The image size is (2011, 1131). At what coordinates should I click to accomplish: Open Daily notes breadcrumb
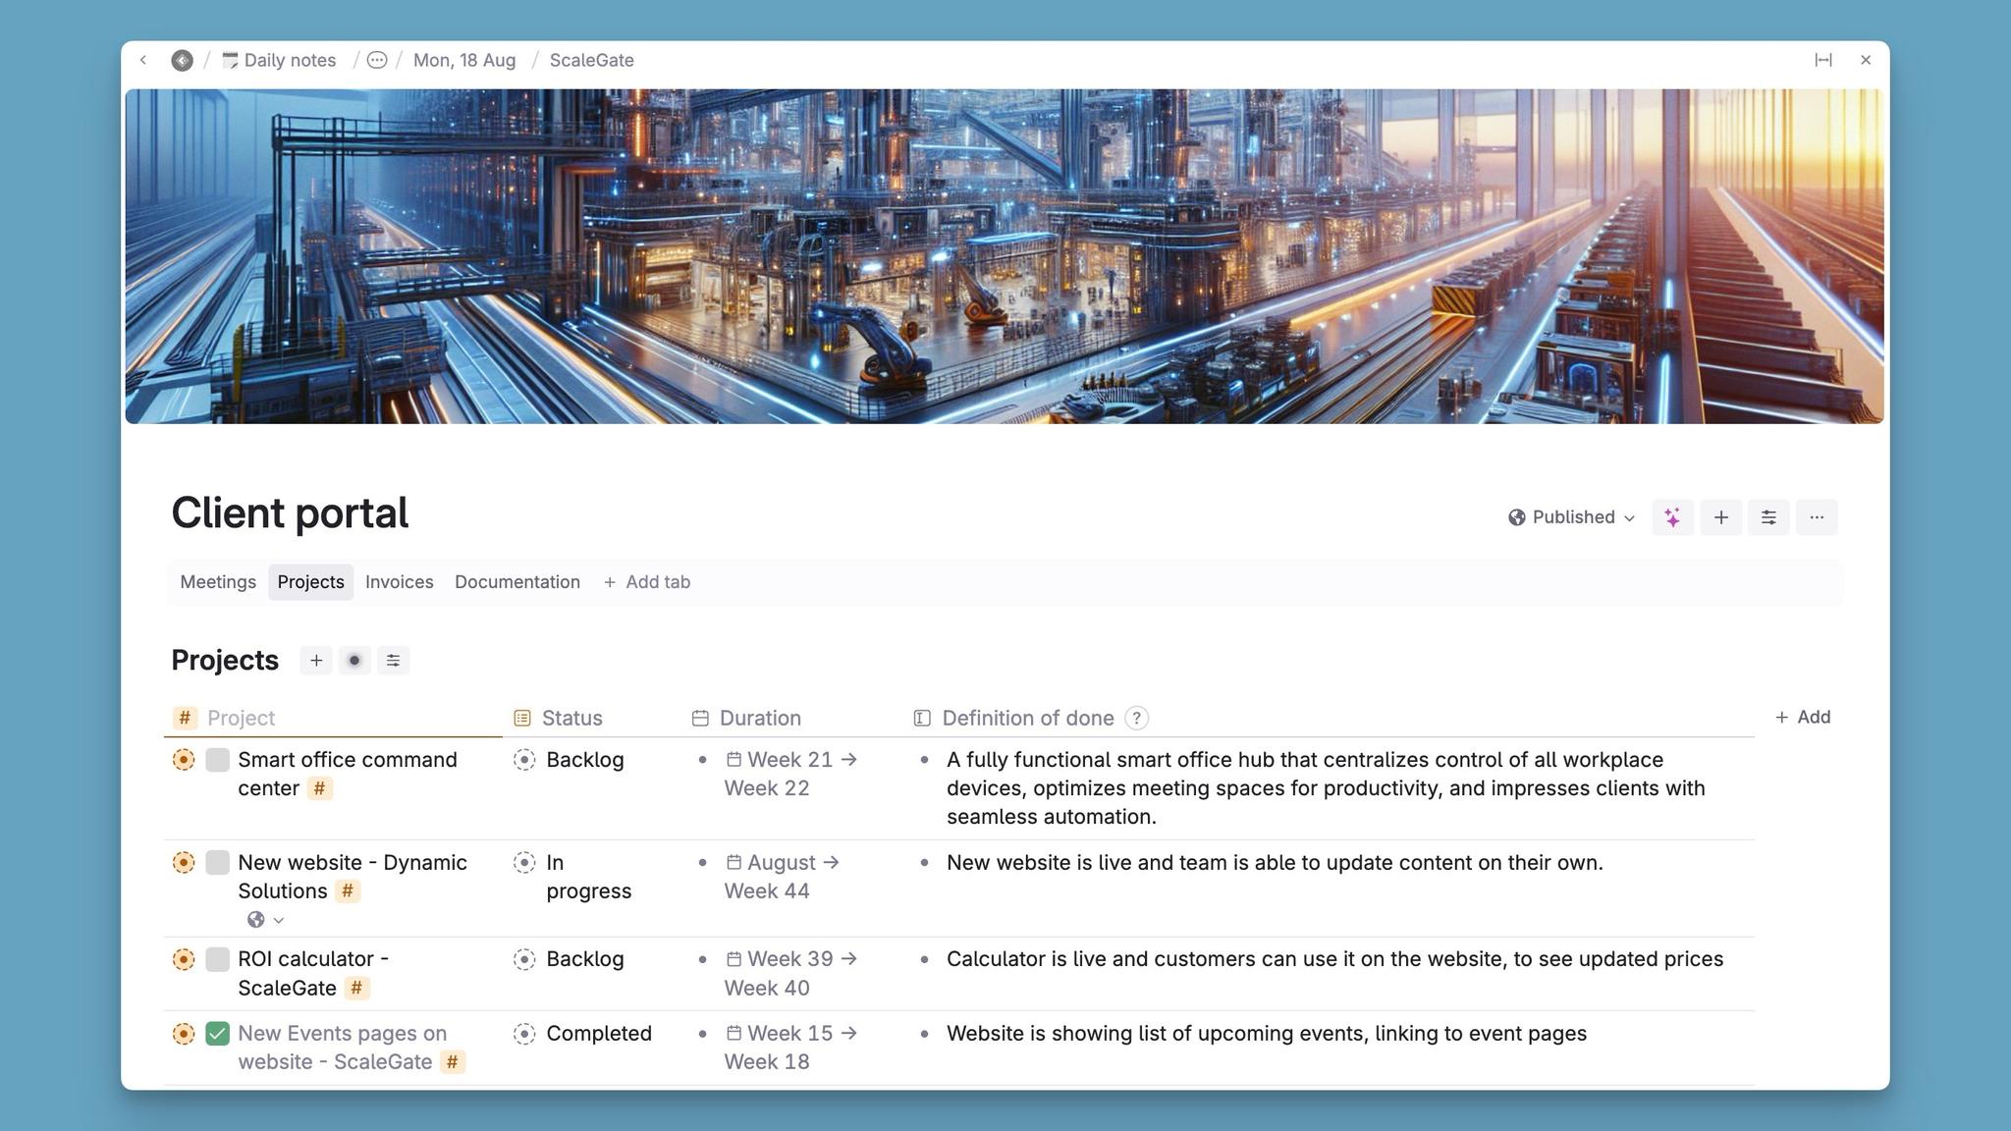tap(279, 60)
